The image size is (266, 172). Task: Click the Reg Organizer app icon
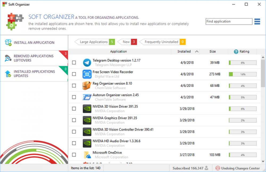pyautogui.click(x=86, y=85)
